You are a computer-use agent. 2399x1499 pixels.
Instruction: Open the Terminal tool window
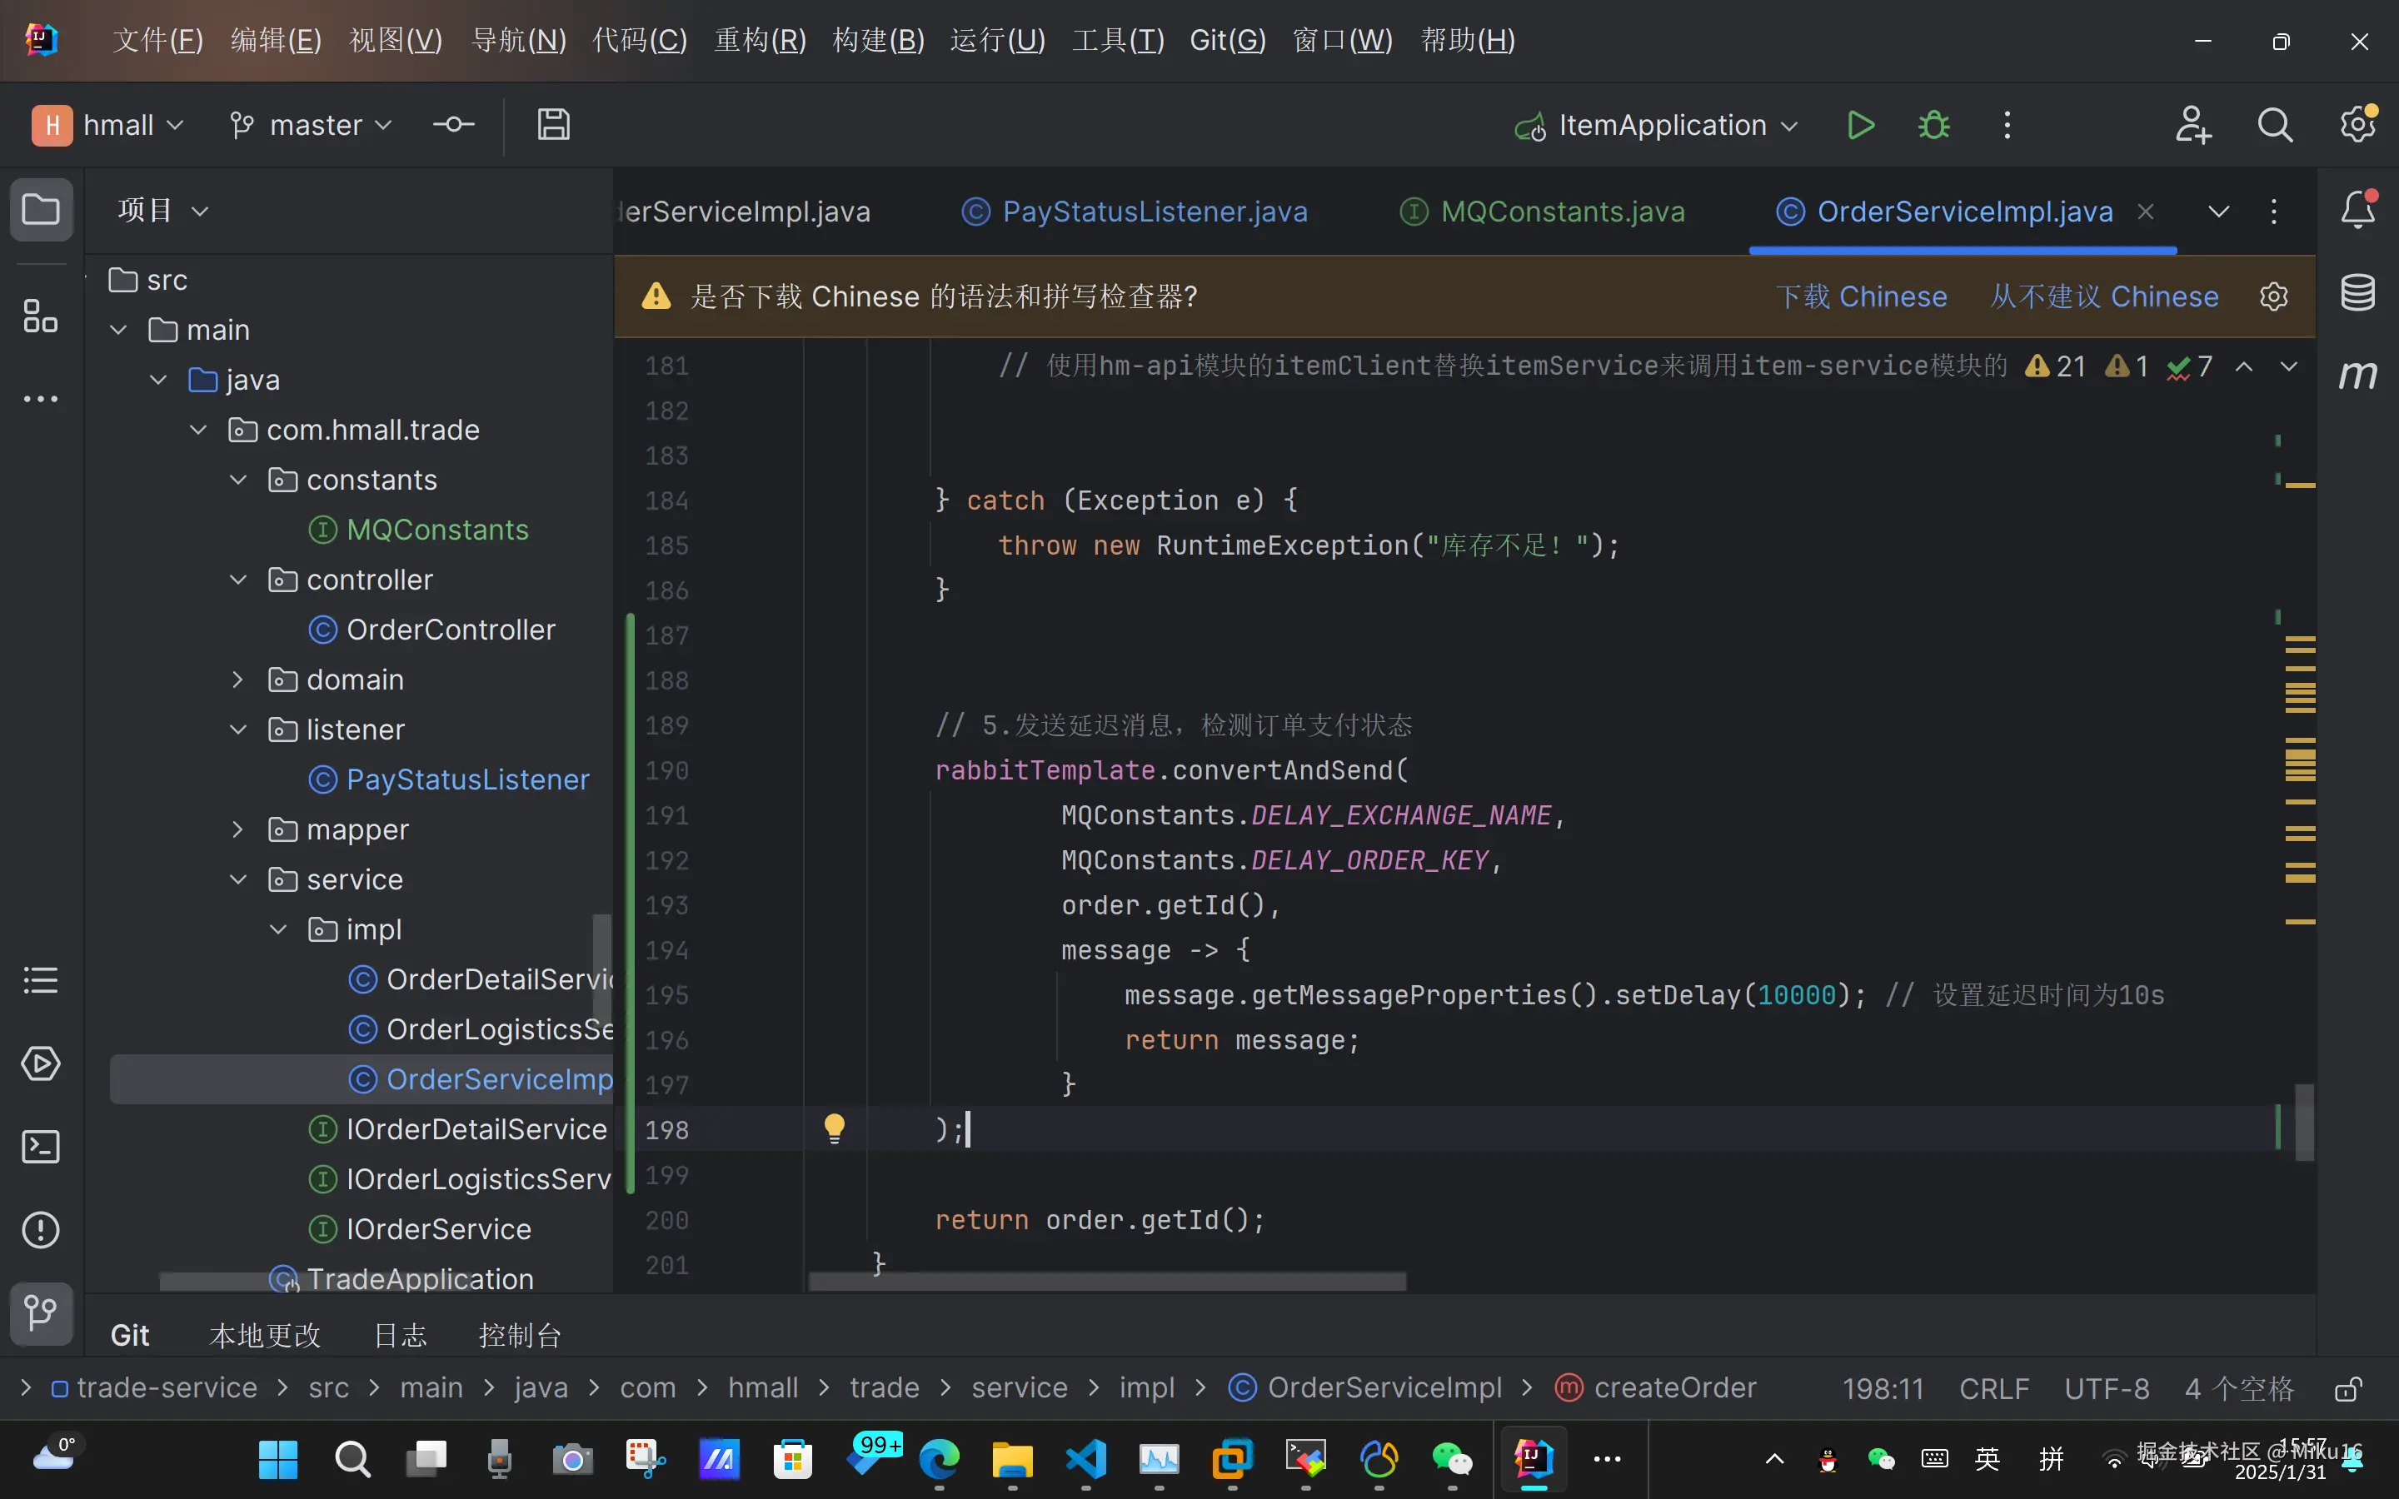41,1147
